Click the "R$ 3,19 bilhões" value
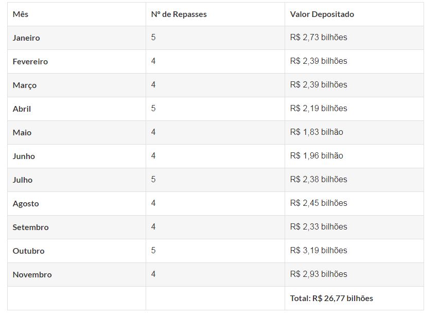The height and width of the screenshot is (316, 438). point(319,251)
